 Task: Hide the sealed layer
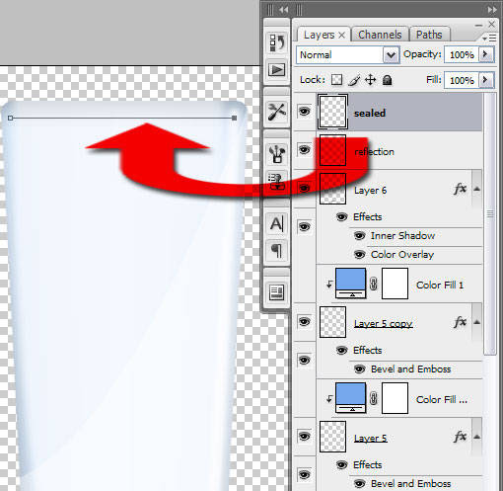pos(304,112)
